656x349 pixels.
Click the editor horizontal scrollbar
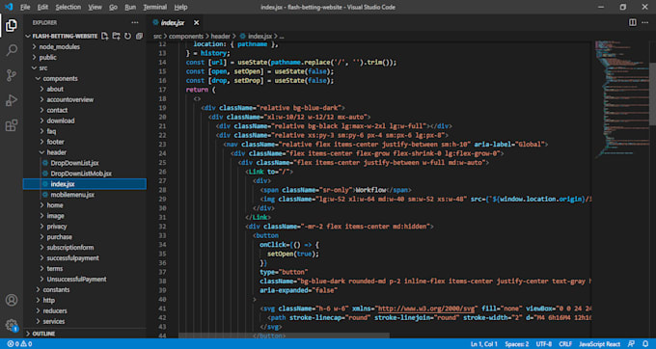click(284, 336)
